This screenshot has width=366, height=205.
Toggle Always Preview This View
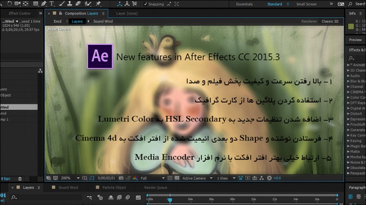click(48, 178)
